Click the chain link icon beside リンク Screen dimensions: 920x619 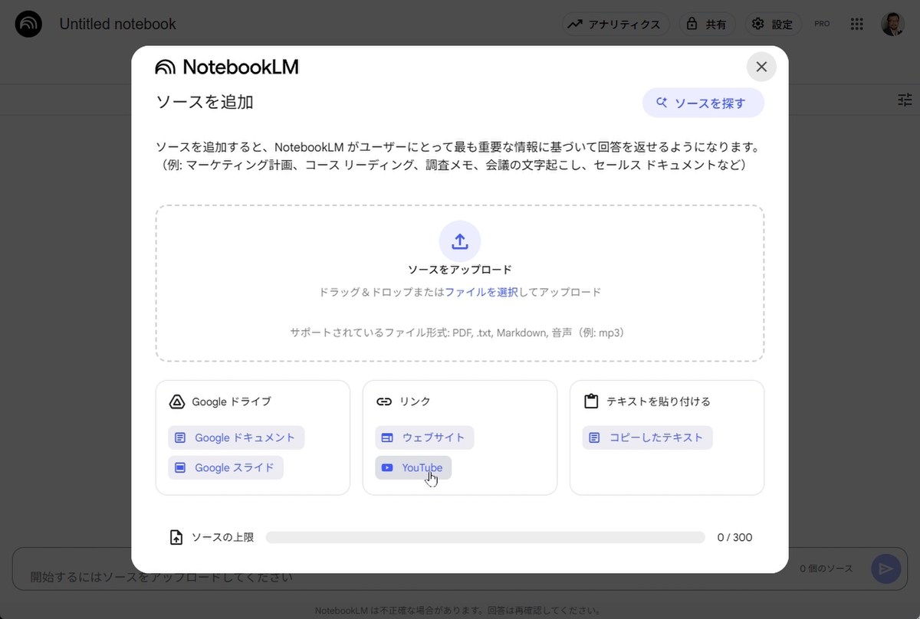pyautogui.click(x=384, y=401)
